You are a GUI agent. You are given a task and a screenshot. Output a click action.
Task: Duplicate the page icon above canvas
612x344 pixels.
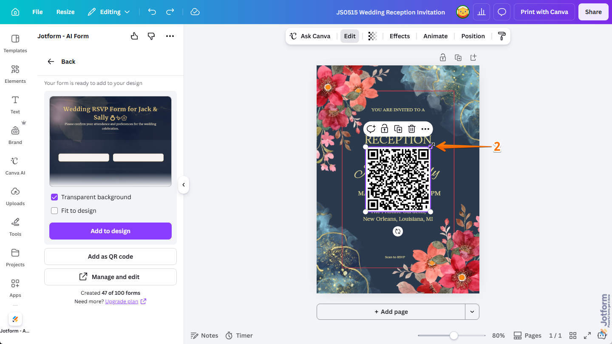458,57
